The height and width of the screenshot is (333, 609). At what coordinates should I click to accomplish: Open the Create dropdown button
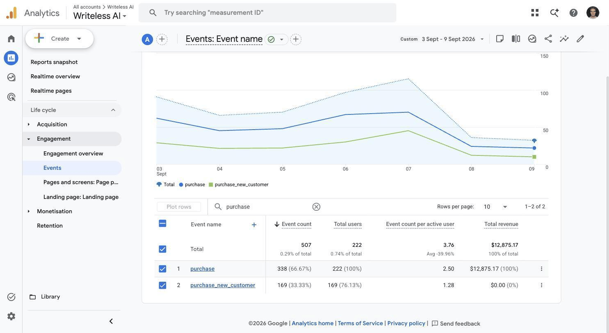tap(59, 39)
